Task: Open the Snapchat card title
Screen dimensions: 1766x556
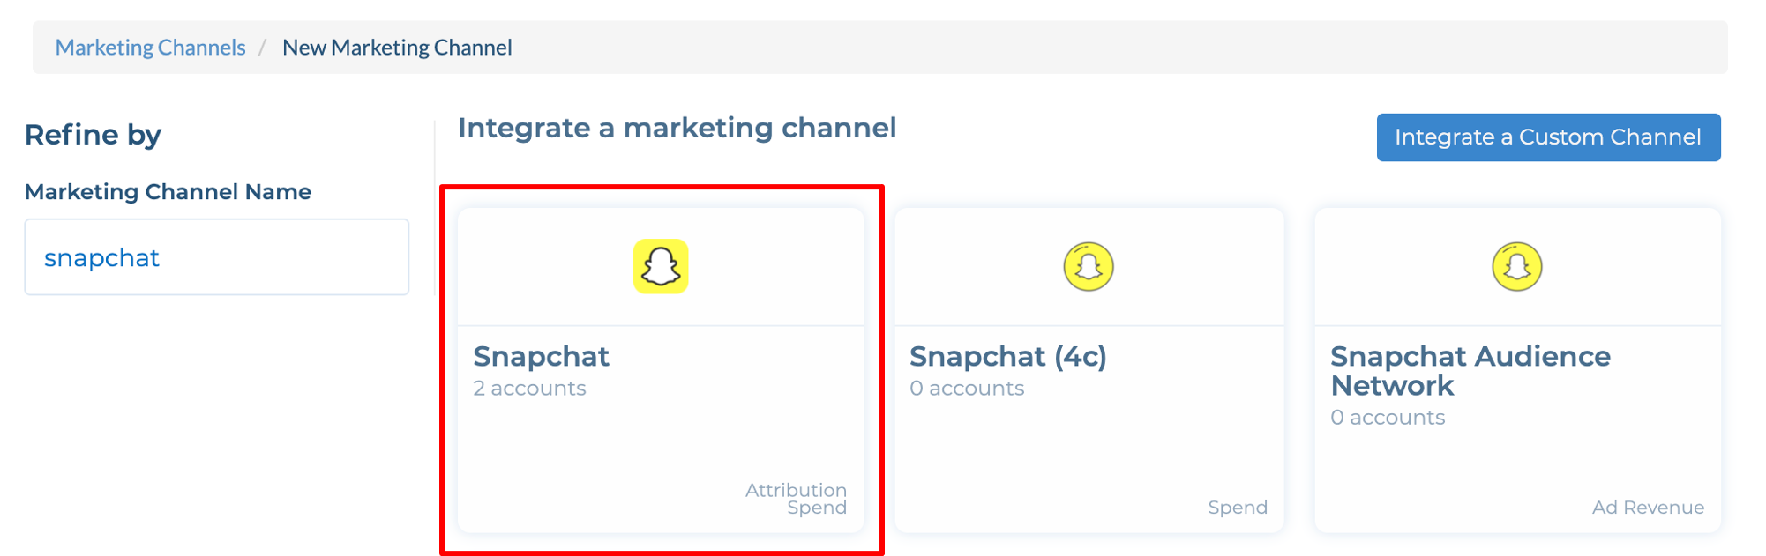Action: 541,356
